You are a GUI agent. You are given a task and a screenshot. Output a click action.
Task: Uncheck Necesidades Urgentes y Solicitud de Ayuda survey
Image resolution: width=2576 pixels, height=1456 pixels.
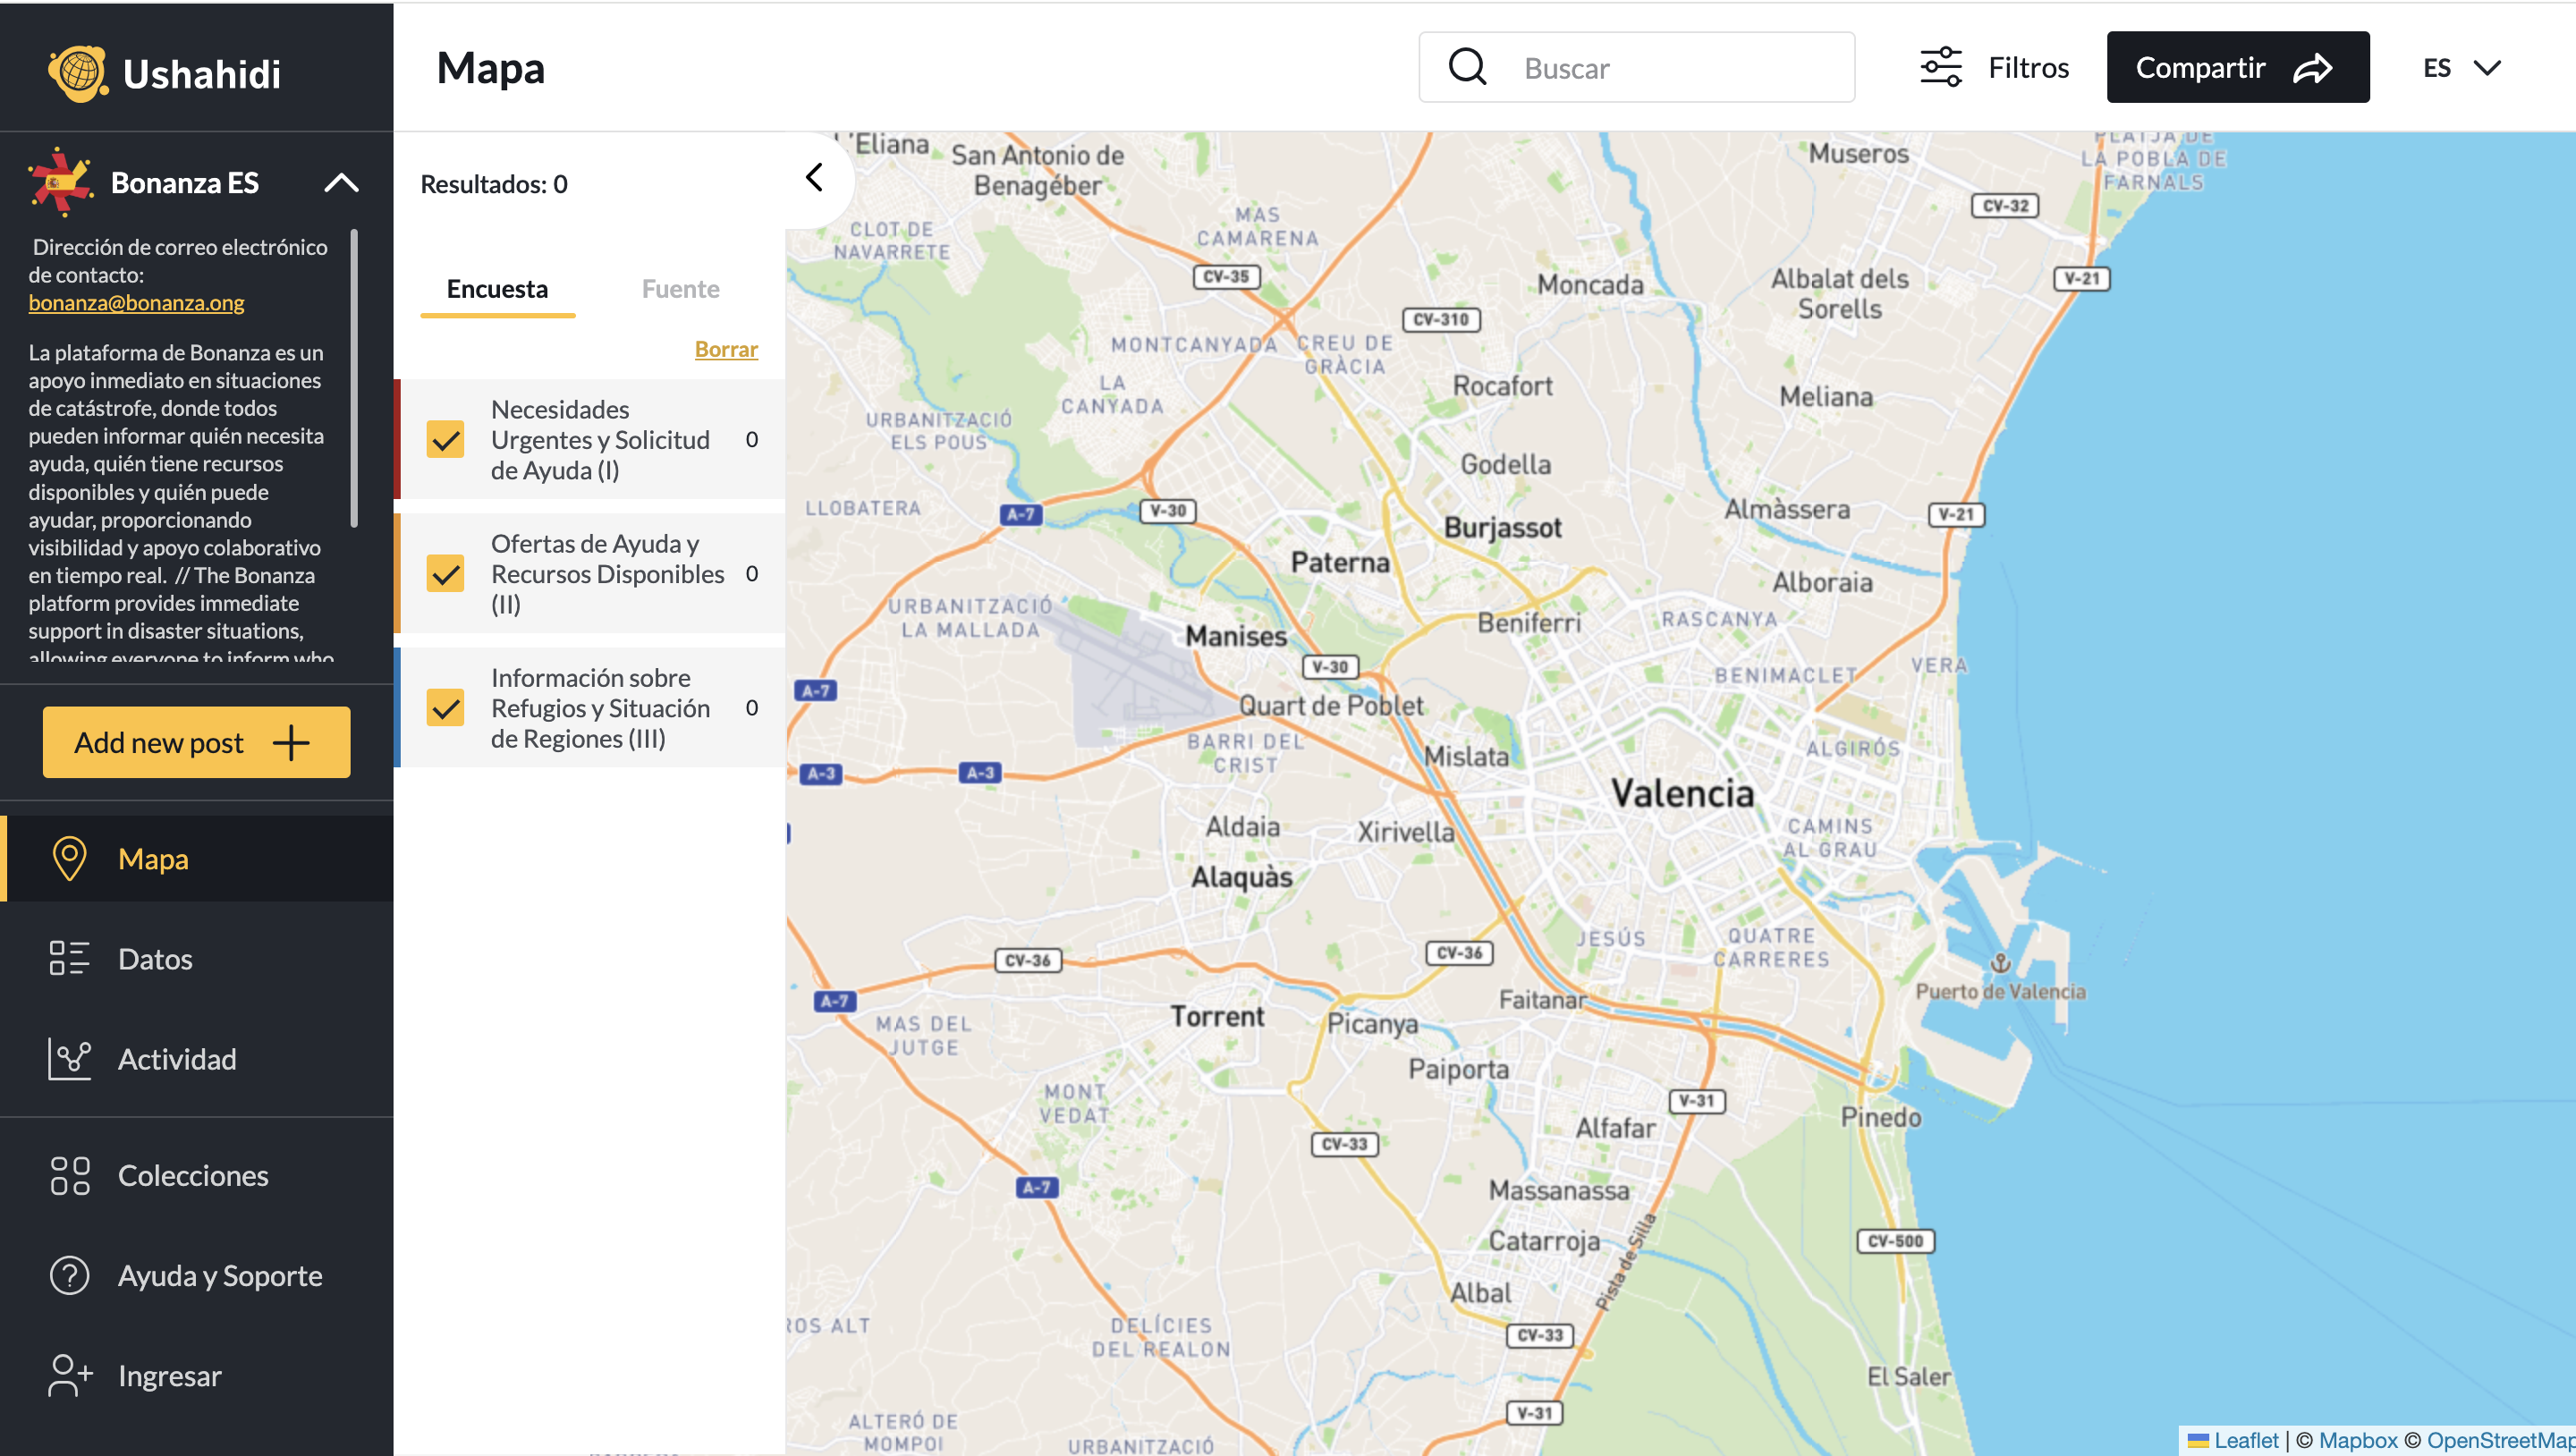tap(445, 439)
